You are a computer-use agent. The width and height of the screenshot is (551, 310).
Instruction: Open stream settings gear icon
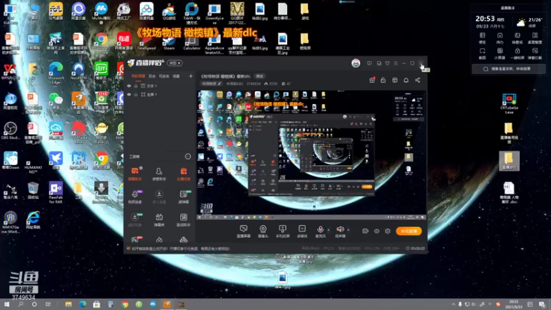click(388, 231)
